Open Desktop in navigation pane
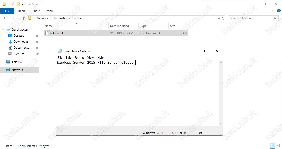This screenshot has height=149, width=282. click(19, 36)
